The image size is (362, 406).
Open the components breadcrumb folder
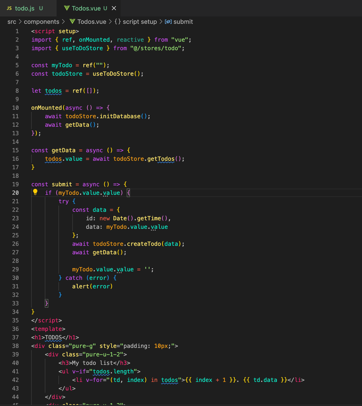41,22
